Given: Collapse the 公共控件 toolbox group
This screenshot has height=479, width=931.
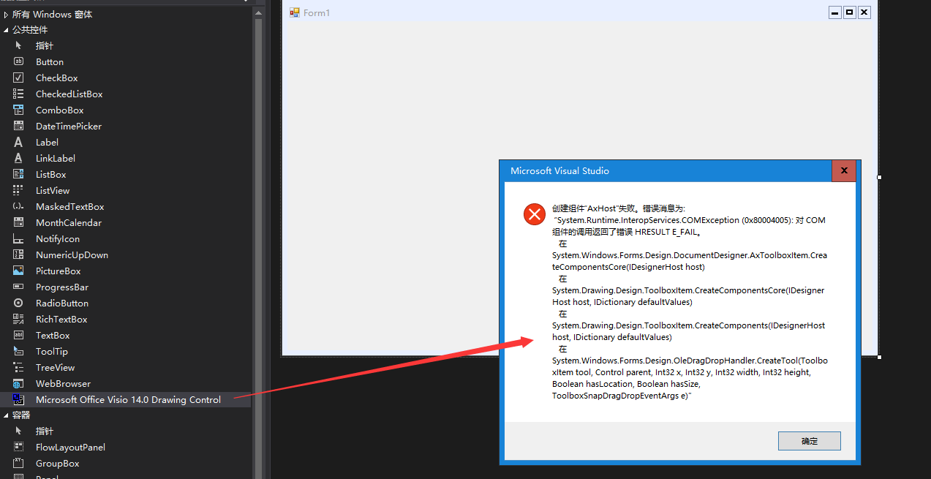Looking at the screenshot, I should tap(6, 30).
